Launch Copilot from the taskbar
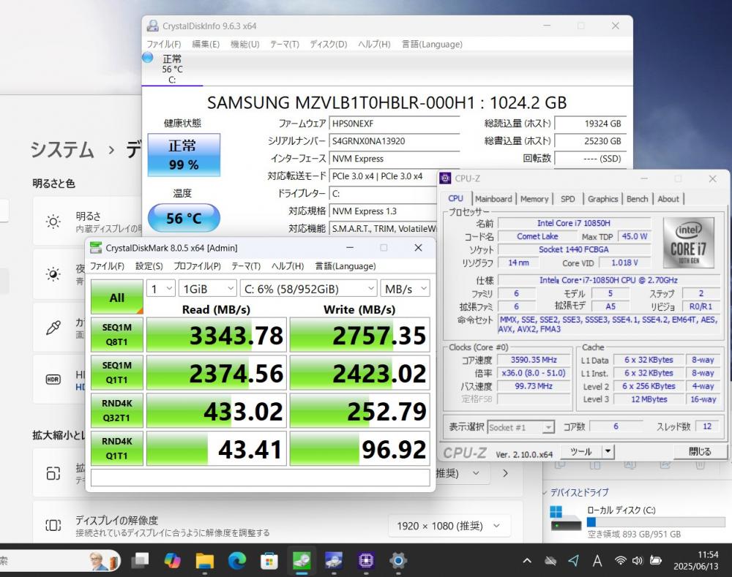The image size is (732, 577). point(172,560)
